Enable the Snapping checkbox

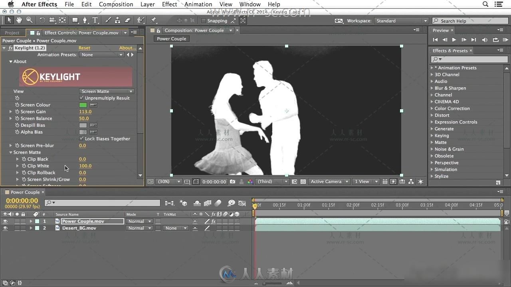pyautogui.click(x=203, y=21)
